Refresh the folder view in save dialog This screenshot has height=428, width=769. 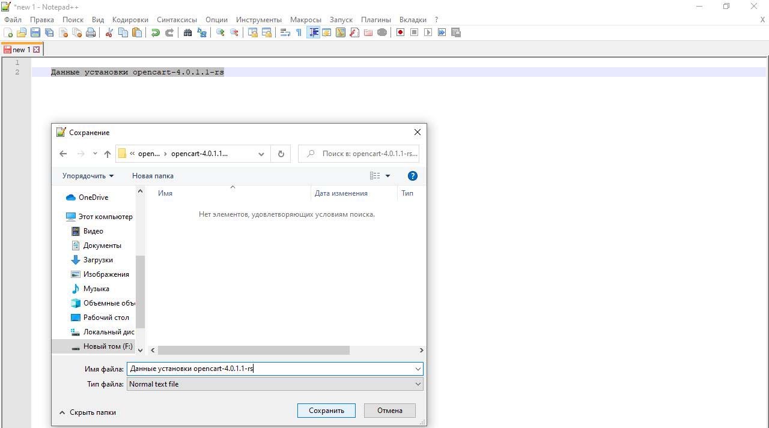click(x=281, y=154)
